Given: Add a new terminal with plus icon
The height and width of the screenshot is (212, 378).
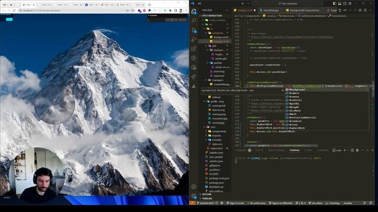Looking at the screenshot, I should pos(344,150).
